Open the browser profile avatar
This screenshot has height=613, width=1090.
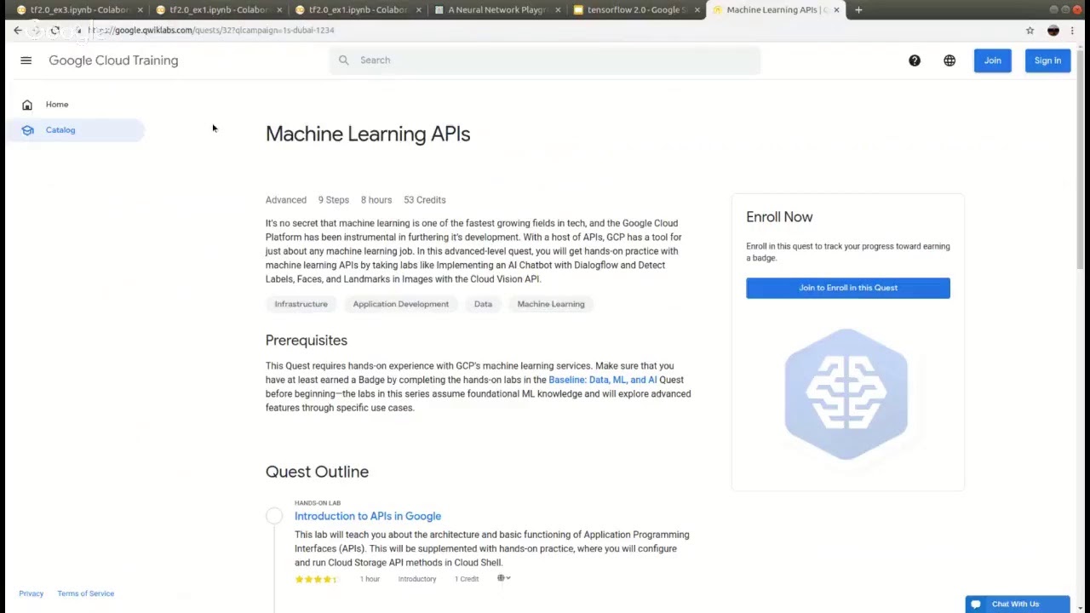coord(1053,30)
